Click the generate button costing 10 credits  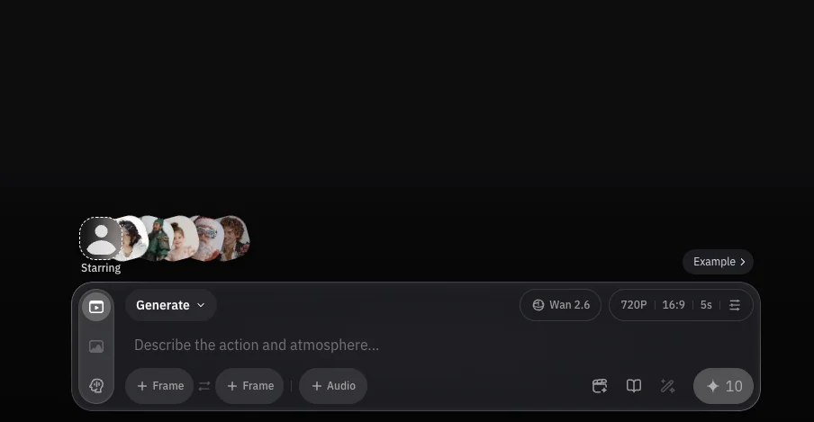(x=723, y=386)
